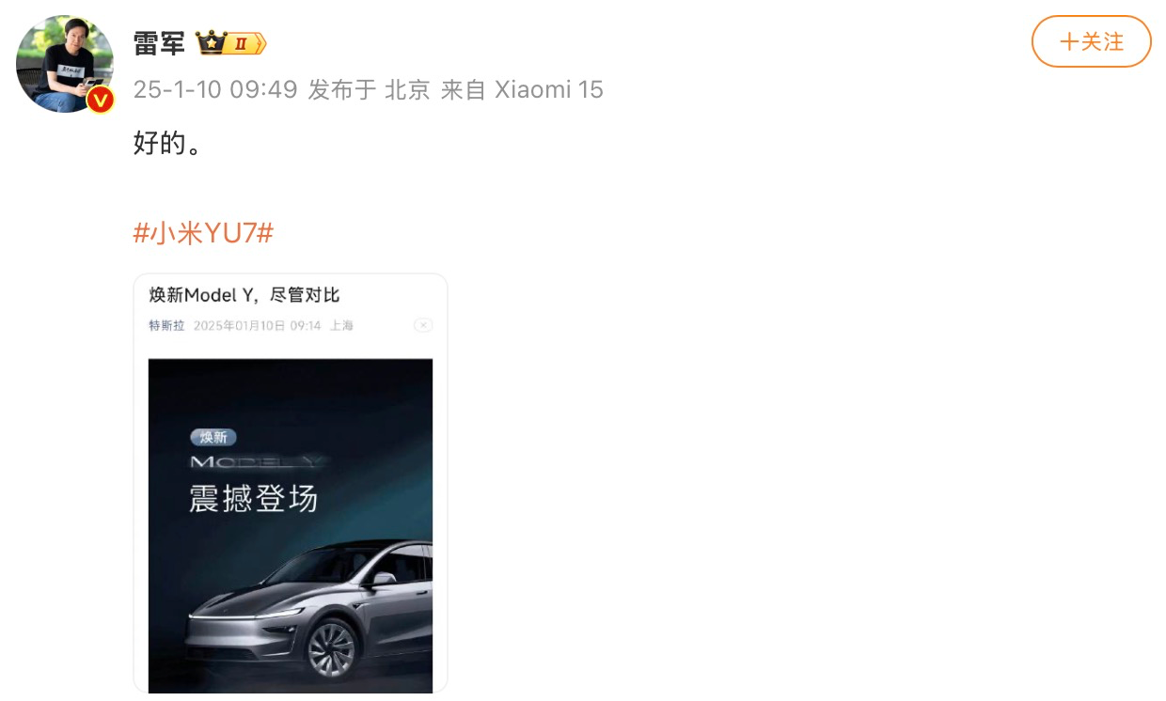The image size is (1166, 701).
Task: Click the car's side mirror in poster
Action: point(382,579)
